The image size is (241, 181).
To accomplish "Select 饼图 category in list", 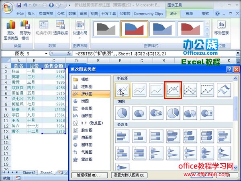I will pyautogui.click(x=91, y=101).
